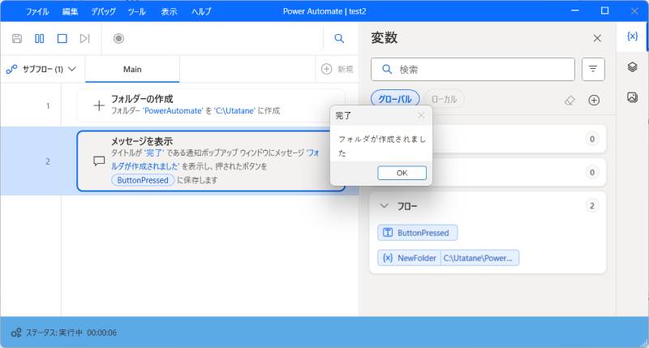Minimize the Power Automate window
The height and width of the screenshot is (348, 649).
coord(575,11)
